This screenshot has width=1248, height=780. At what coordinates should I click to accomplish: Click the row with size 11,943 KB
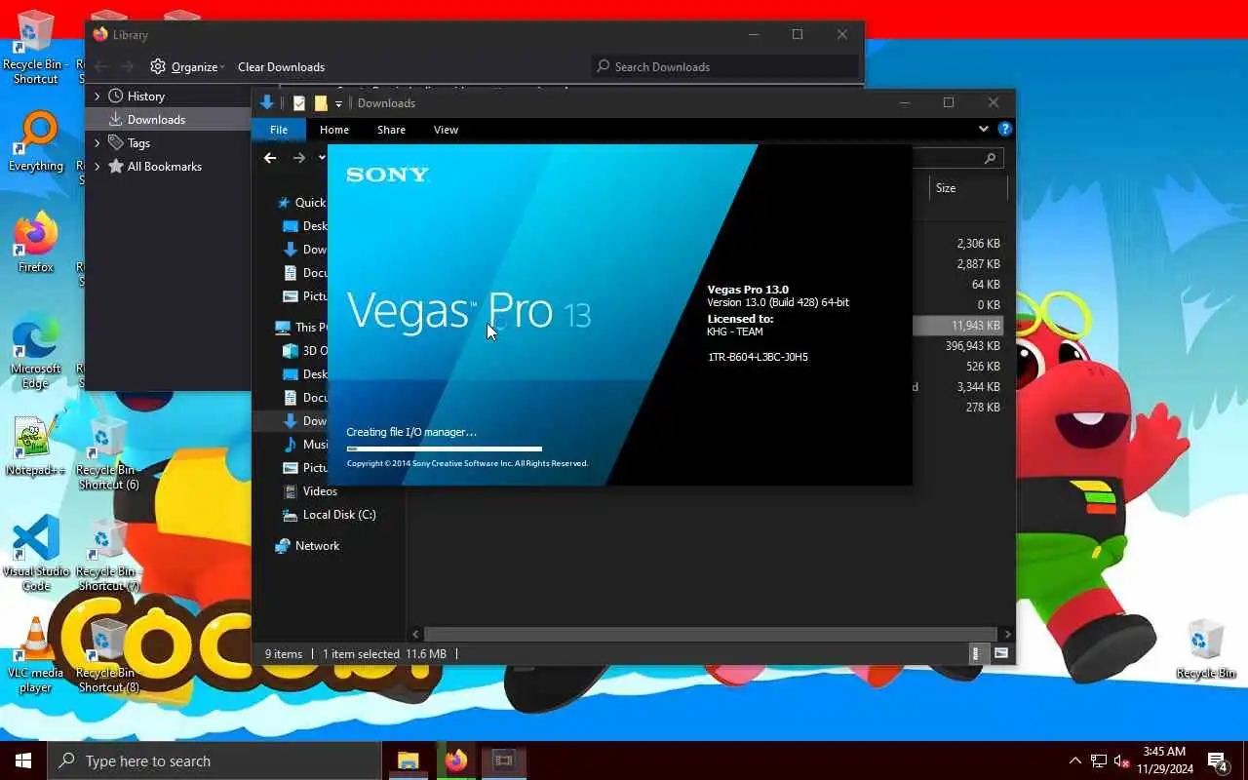tap(959, 326)
